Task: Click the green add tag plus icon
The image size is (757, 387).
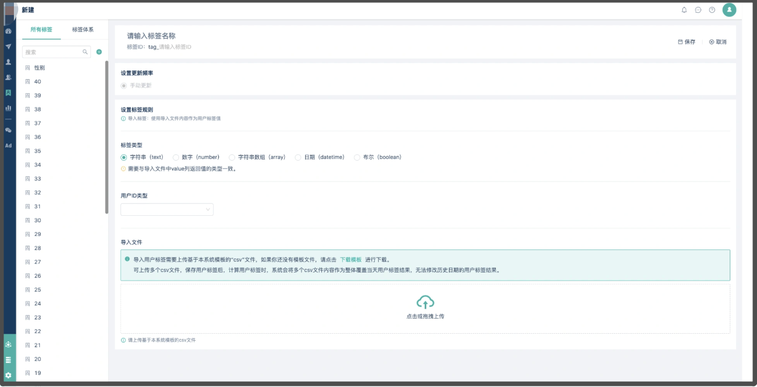Action: [x=99, y=52]
